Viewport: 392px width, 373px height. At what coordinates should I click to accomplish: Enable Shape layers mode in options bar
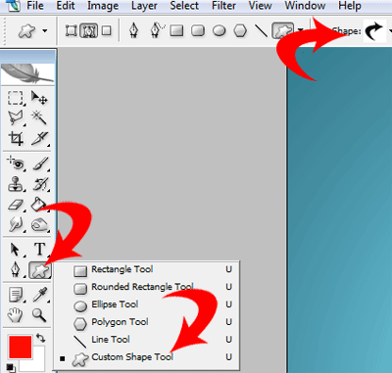point(71,31)
